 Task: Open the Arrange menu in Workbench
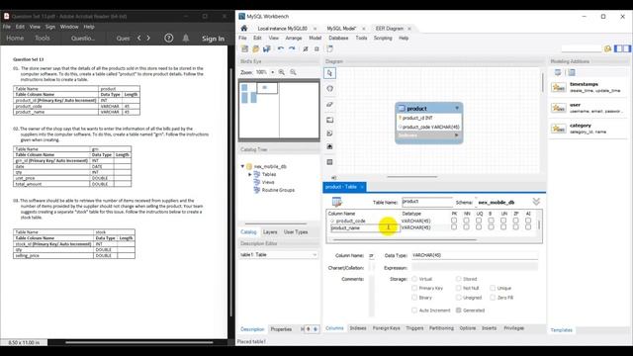[x=294, y=38]
